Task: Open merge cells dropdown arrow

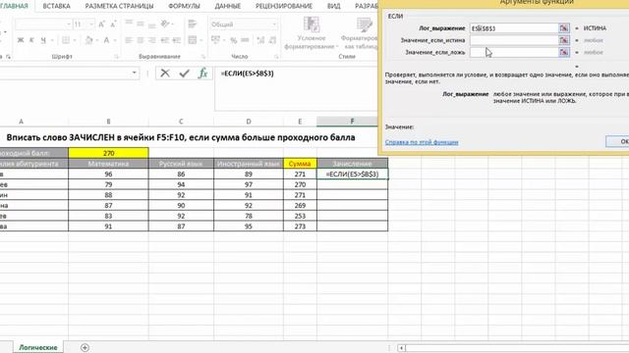Action: point(200,40)
